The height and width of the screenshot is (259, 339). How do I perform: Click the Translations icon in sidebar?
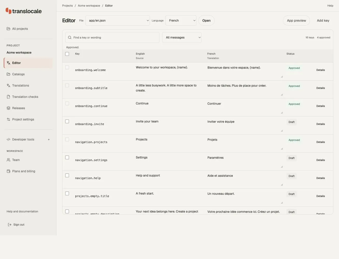(x=9, y=85)
